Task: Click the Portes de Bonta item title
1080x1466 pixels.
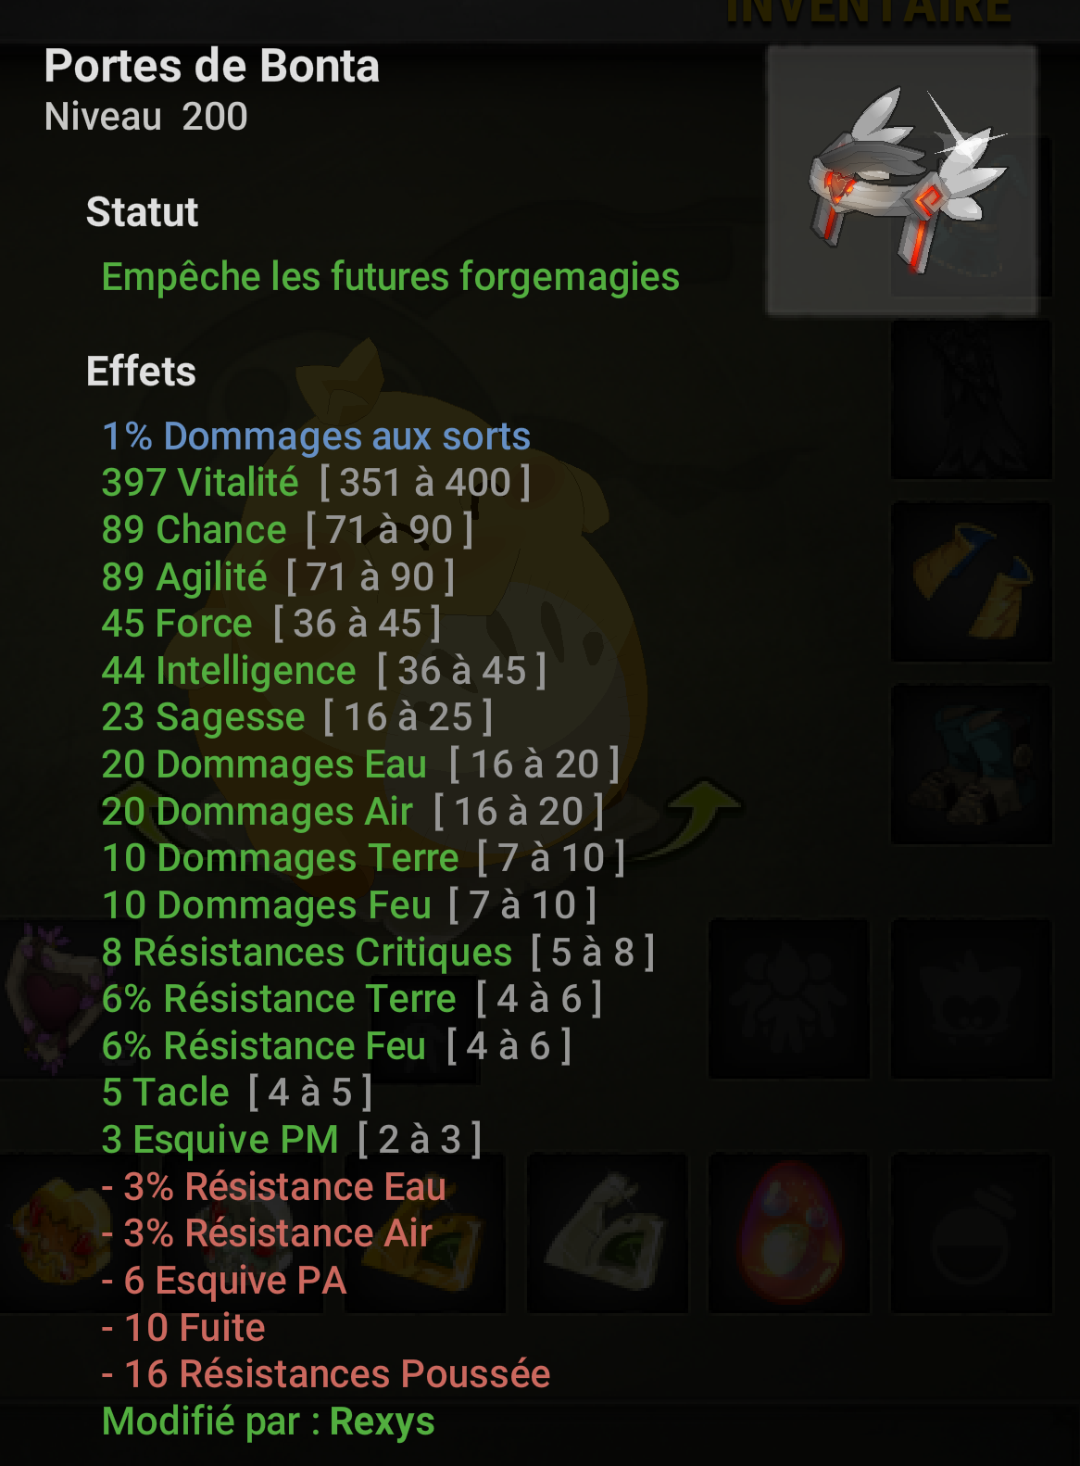Action: 212,66
